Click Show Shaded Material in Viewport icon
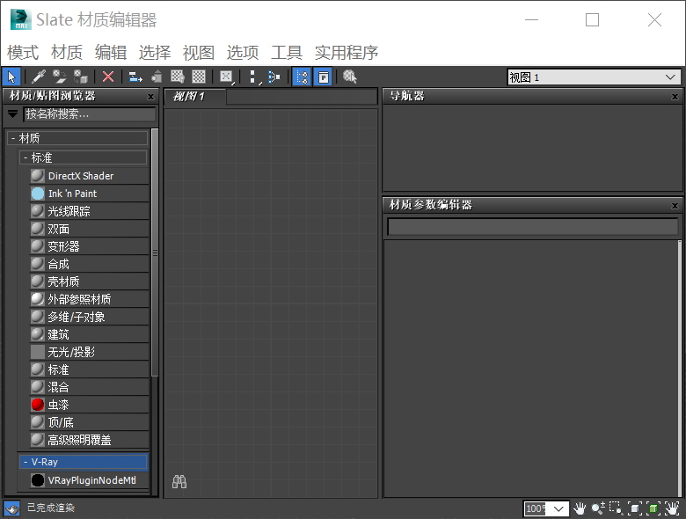 [178, 77]
